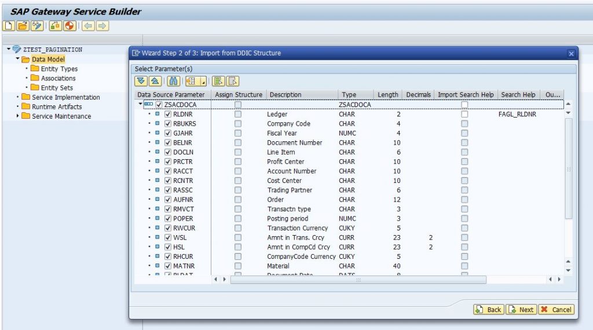The height and width of the screenshot is (330, 593).
Task: Click the Deselect All grey list icon
Action: click(232, 81)
